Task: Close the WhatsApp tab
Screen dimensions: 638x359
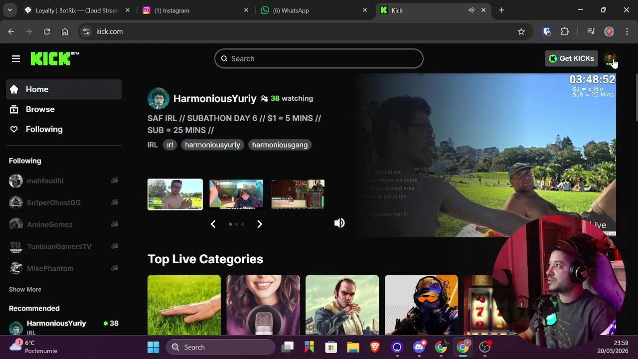Action: pyautogui.click(x=365, y=10)
